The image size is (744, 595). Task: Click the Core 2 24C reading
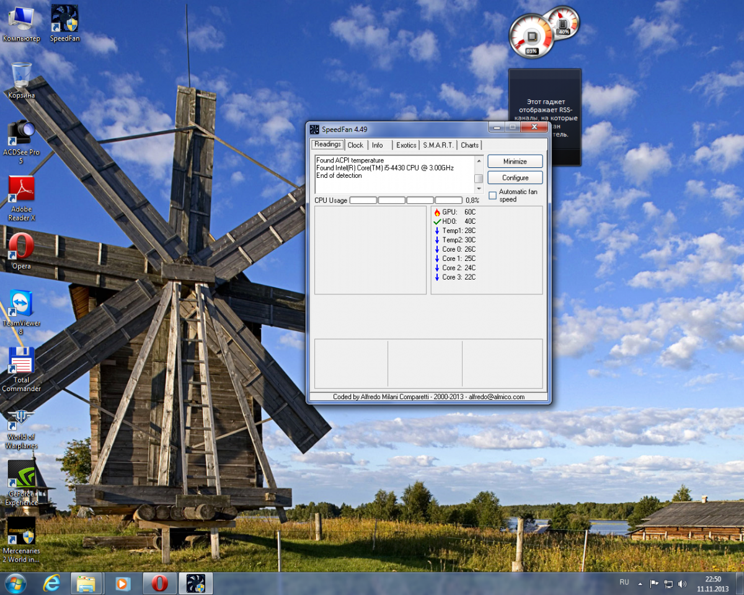click(459, 268)
